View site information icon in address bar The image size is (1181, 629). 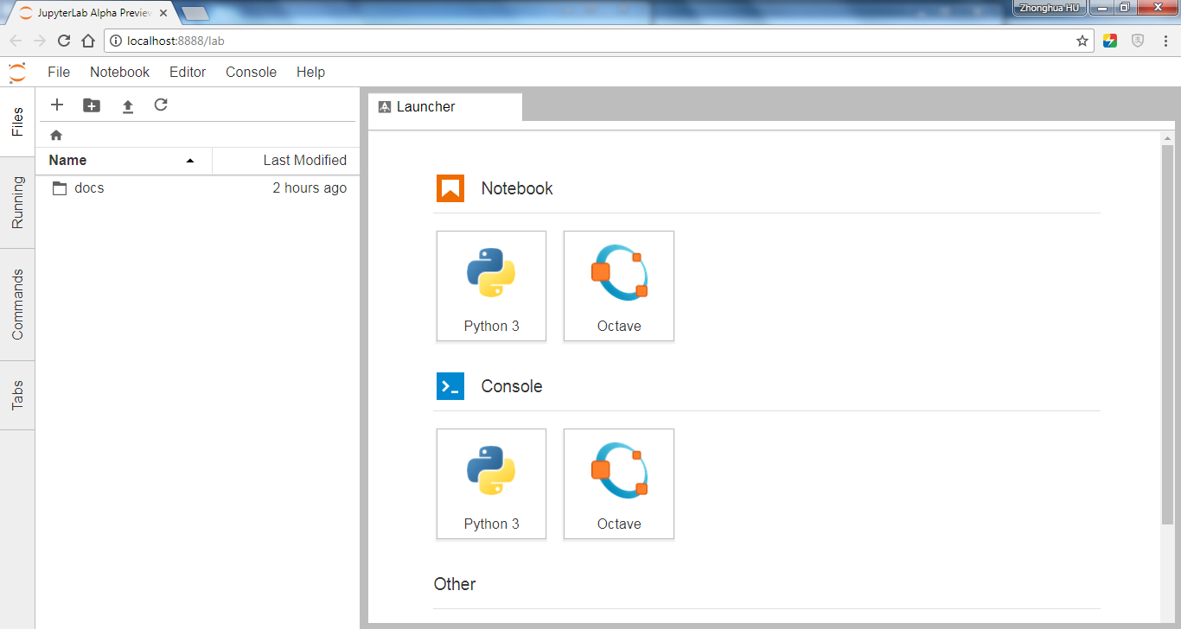point(116,41)
